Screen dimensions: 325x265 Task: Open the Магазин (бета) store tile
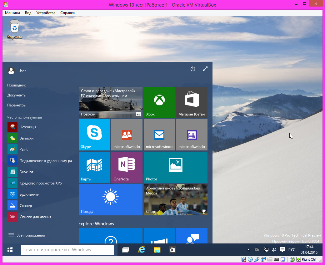(x=192, y=102)
